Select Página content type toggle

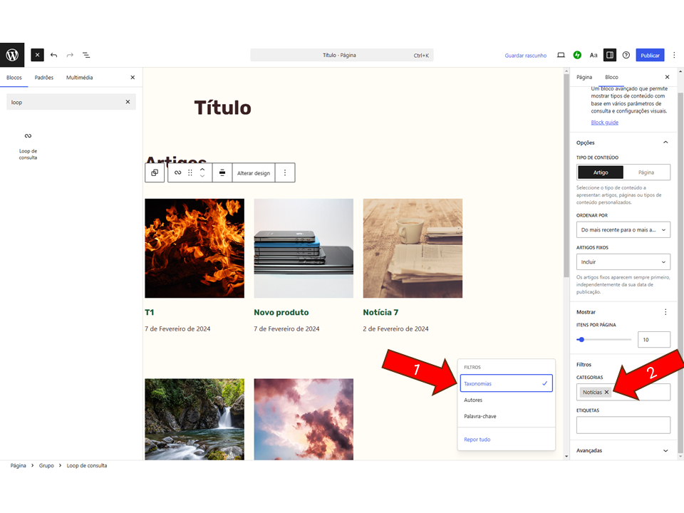[x=646, y=172]
